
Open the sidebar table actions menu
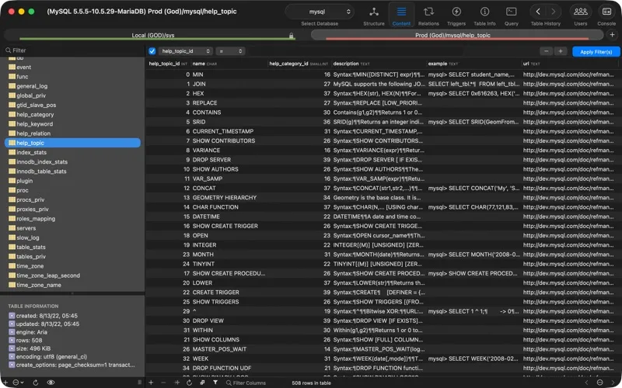(x=18, y=383)
